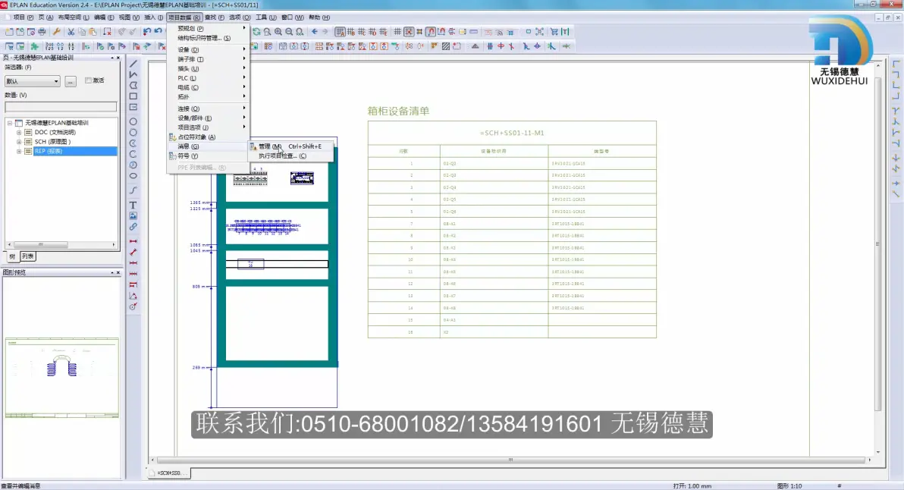The image size is (904, 490).
Task: Choose 执行项目检查 from the submenu
Action: click(x=290, y=155)
